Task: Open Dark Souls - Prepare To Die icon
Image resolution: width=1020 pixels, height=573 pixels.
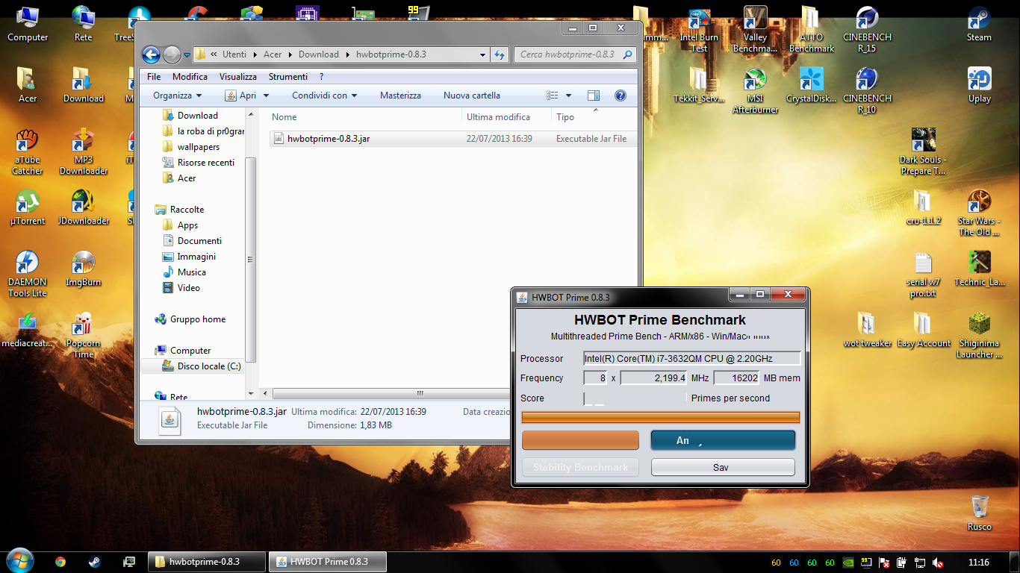Action: point(922,152)
